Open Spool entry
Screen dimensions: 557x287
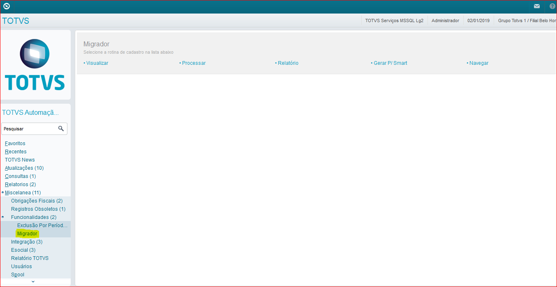coord(18,275)
